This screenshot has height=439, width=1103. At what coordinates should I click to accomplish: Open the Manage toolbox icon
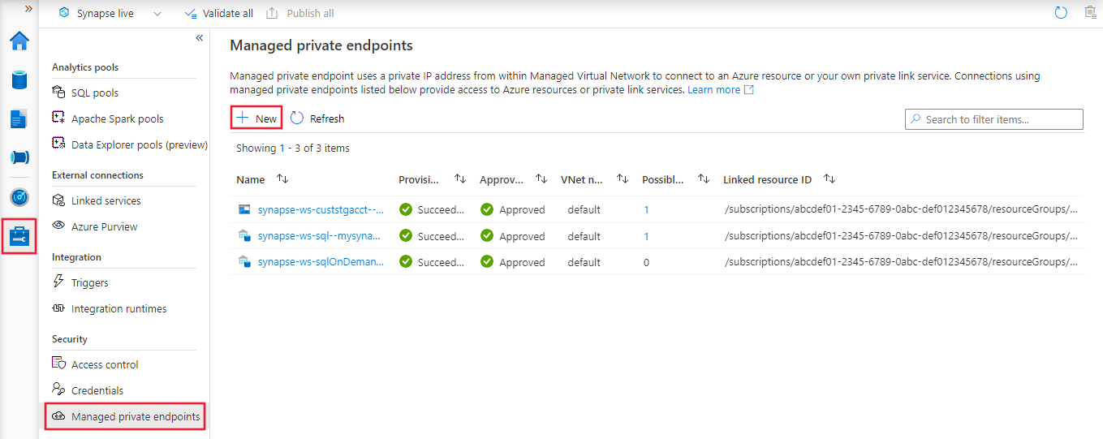click(x=19, y=236)
